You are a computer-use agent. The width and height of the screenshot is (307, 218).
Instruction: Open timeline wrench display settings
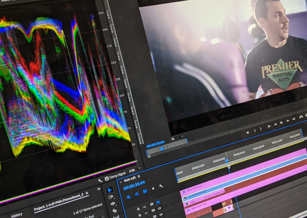(161, 186)
